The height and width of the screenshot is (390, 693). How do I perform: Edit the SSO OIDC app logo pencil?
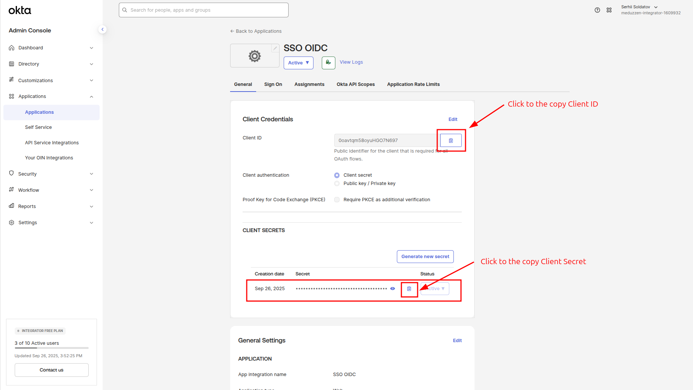(x=275, y=48)
